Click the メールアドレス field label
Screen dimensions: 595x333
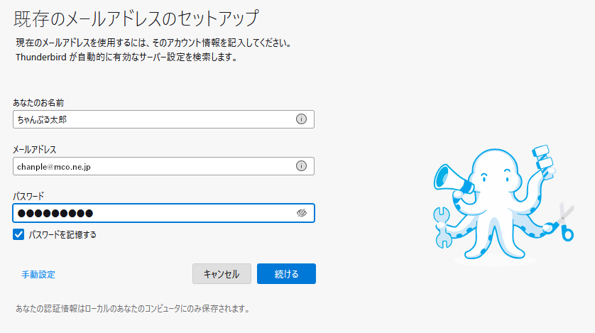point(35,149)
